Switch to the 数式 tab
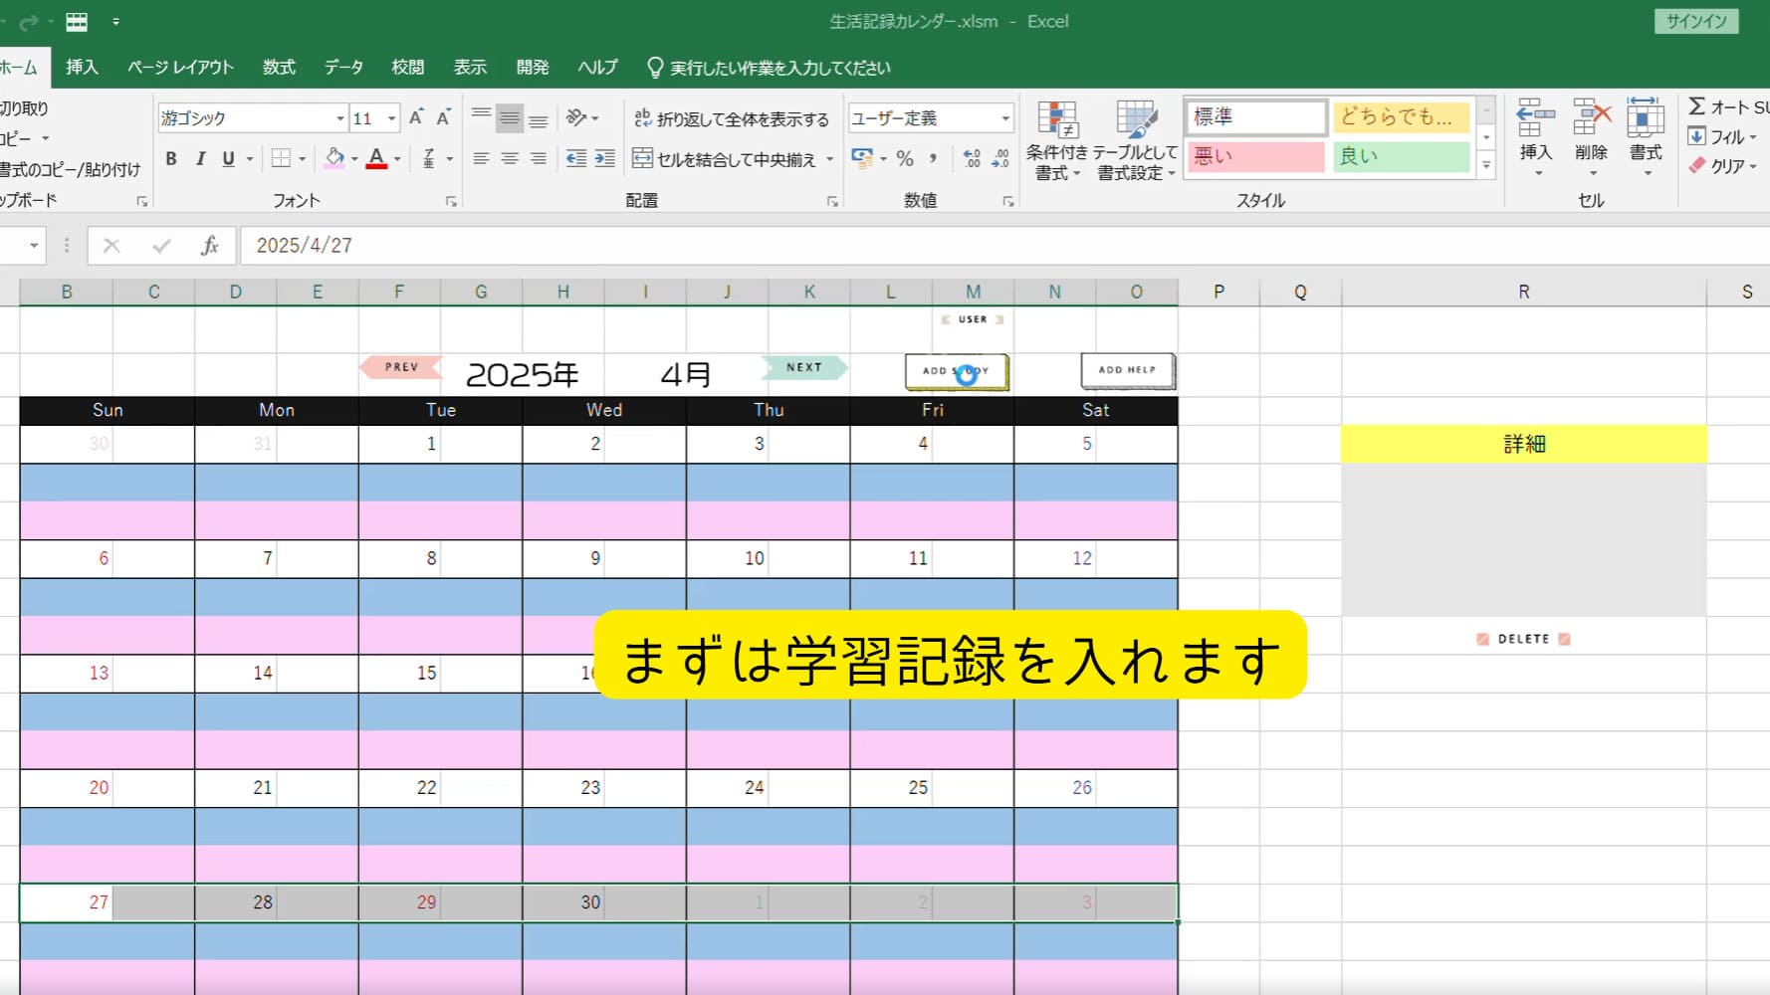 (279, 68)
